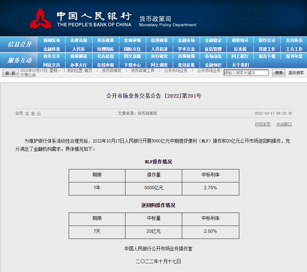Viewport: 307px width, 272px height.
Task: Select small font size 小 option
Action: click(39, 113)
